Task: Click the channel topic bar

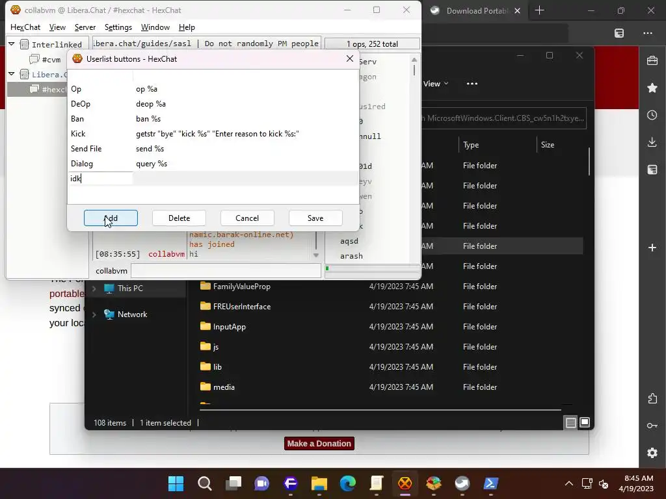Action: pyautogui.click(x=206, y=44)
